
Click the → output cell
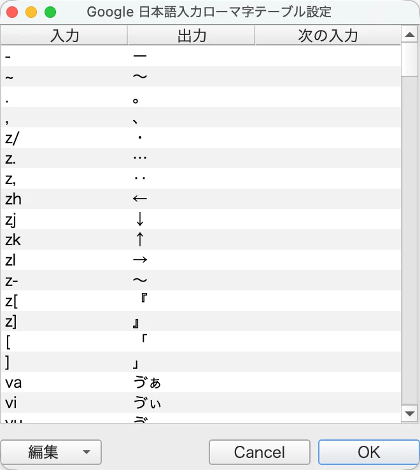click(191, 260)
